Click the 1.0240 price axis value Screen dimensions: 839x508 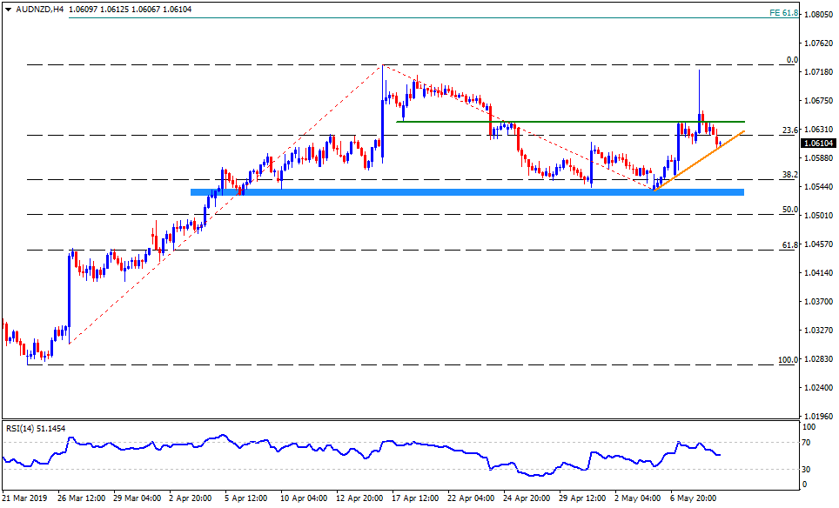click(x=817, y=388)
